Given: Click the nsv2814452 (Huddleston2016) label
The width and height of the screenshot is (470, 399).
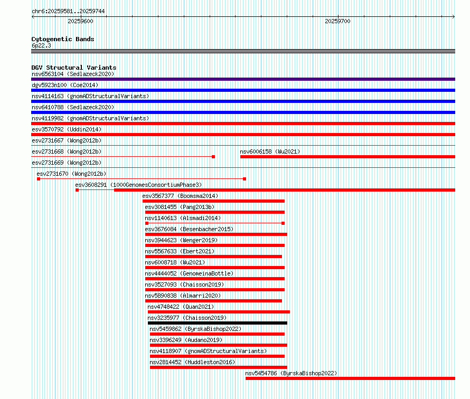Looking at the screenshot, I should (x=192, y=362).
